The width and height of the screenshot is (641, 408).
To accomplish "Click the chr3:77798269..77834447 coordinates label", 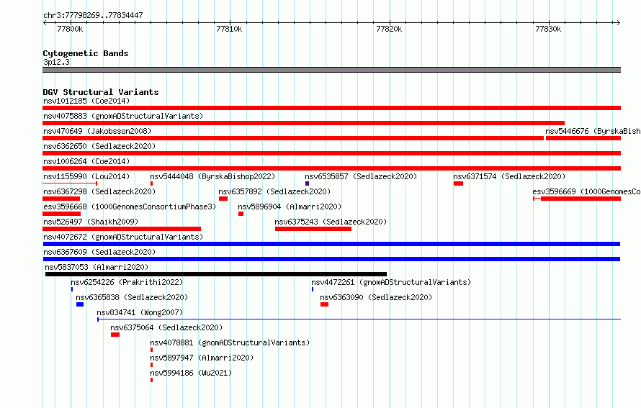I will (x=93, y=15).
